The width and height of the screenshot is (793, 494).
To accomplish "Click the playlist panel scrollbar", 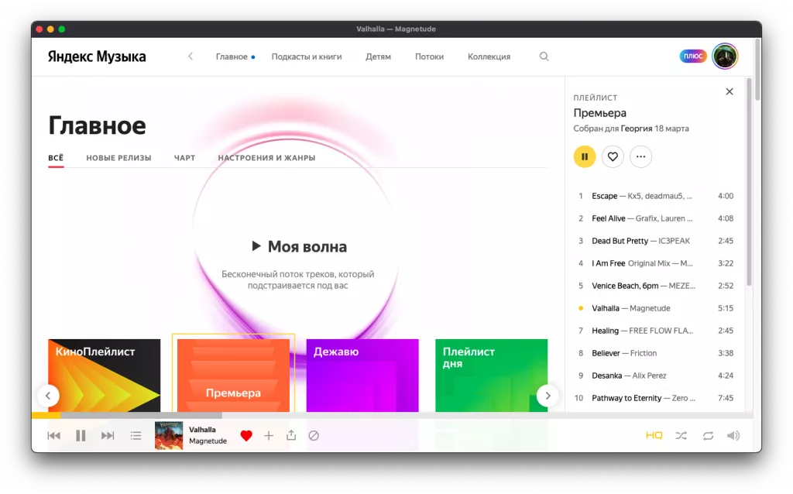I will [x=749, y=182].
